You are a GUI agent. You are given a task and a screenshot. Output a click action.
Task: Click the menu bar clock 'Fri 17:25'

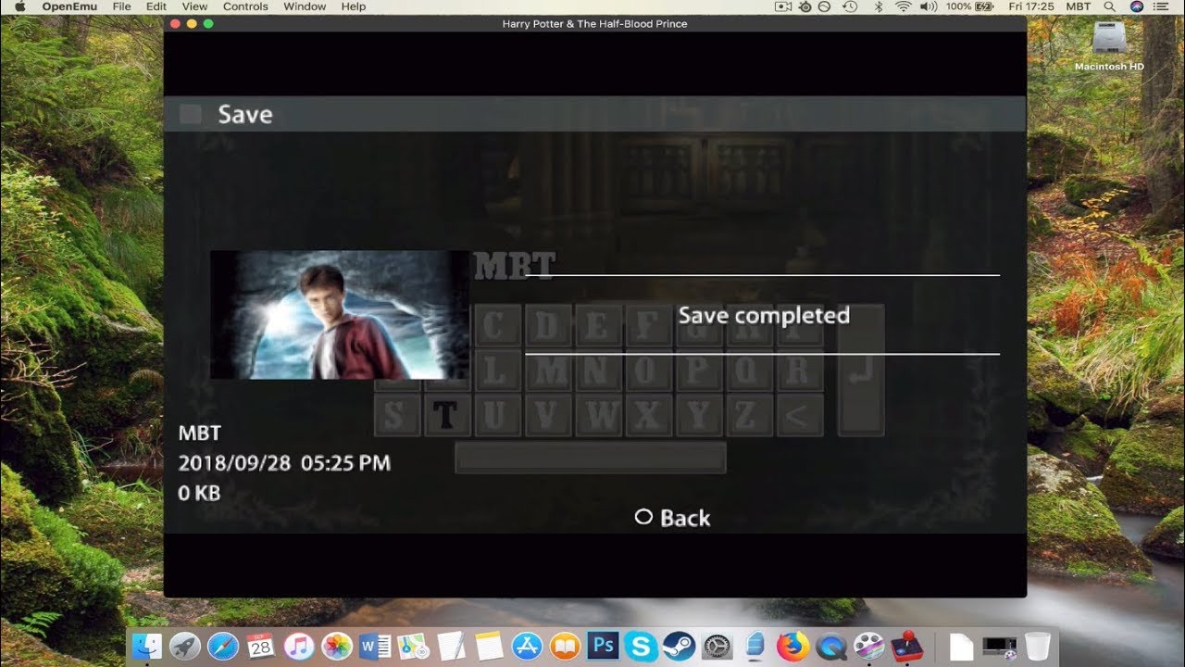[x=1033, y=6]
